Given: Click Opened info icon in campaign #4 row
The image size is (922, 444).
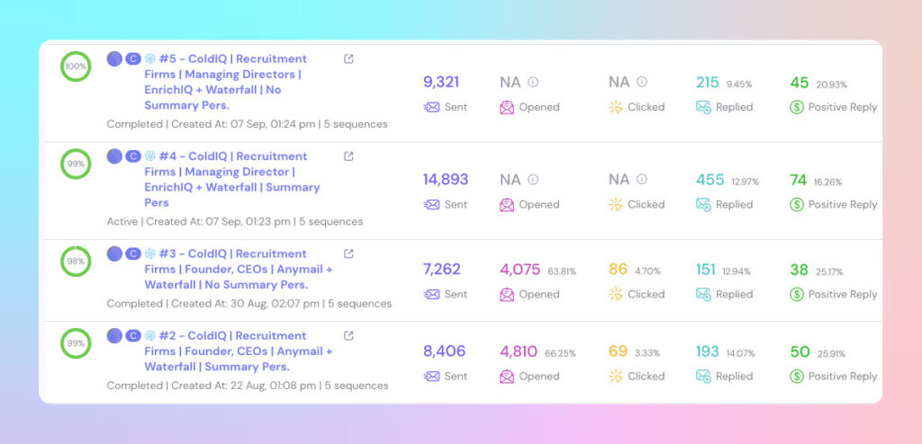Looking at the screenshot, I should (533, 180).
